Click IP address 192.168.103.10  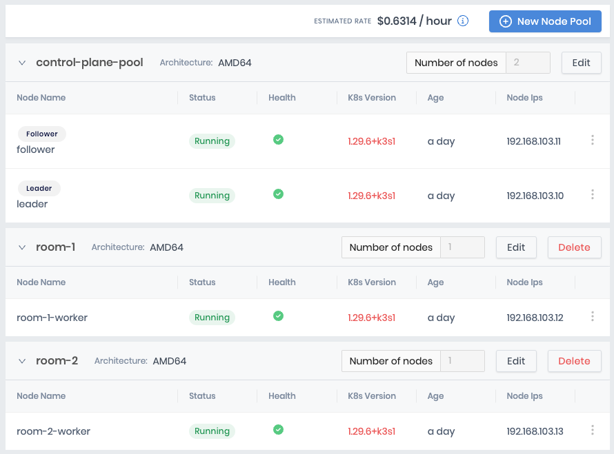tap(535, 196)
